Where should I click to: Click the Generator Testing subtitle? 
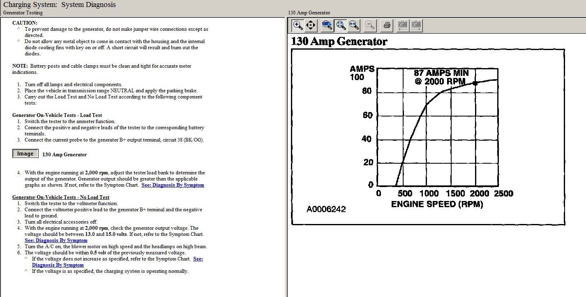click(23, 13)
